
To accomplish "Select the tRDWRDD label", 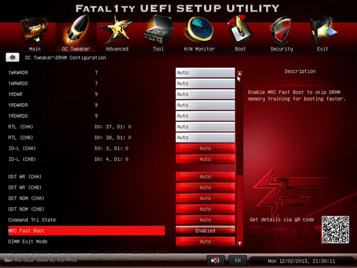I will point(18,116).
